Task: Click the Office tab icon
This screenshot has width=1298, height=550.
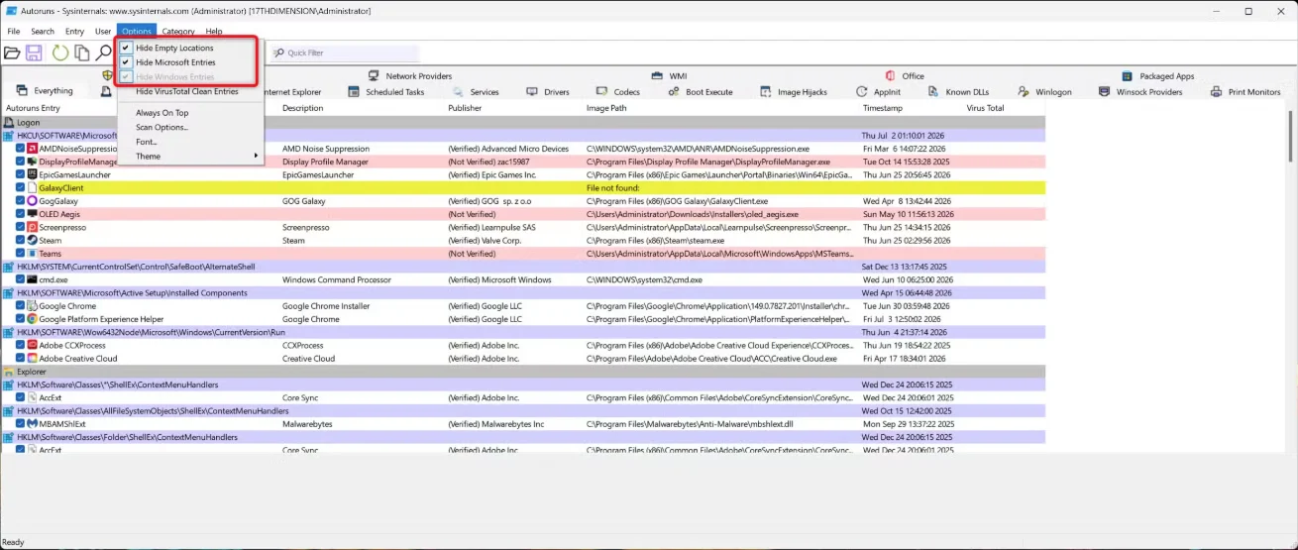Action: click(891, 75)
